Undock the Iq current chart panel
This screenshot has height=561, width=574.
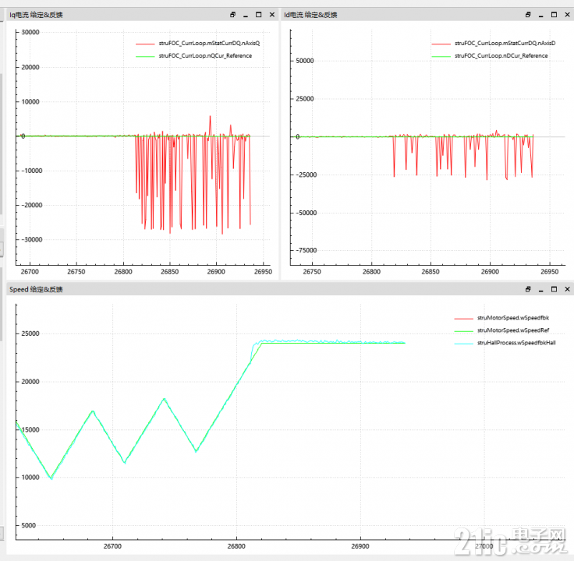point(233,15)
